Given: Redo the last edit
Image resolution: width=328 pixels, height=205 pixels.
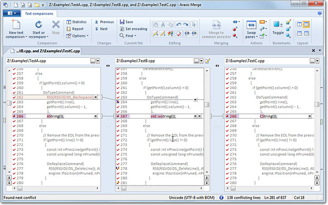Looking at the screenshot, I should 186,24.
